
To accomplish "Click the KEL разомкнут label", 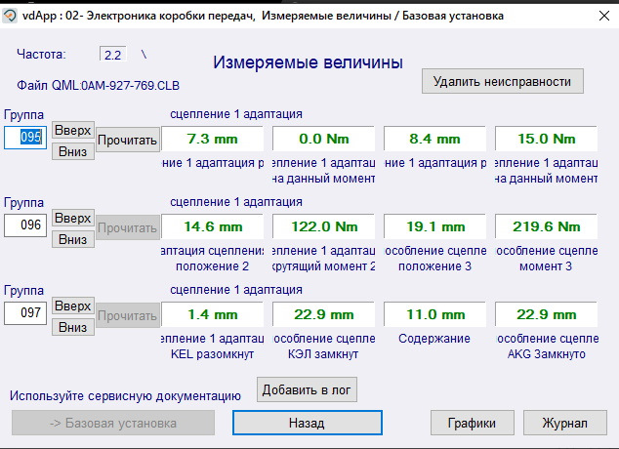I will pyautogui.click(x=213, y=354).
